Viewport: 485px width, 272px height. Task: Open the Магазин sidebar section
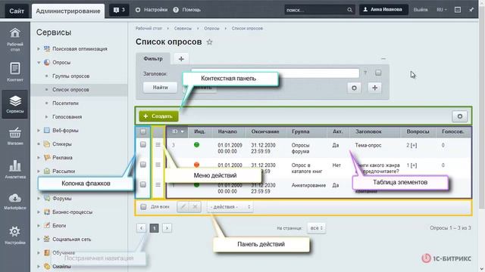point(15,136)
